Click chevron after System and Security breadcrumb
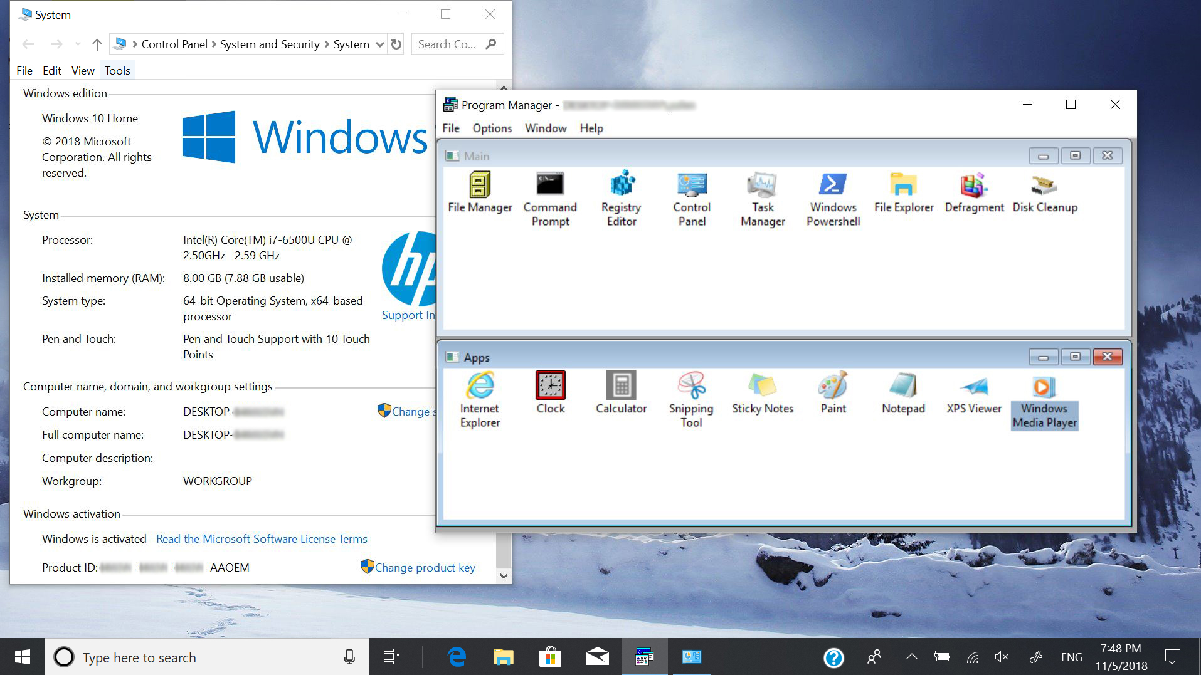 point(327,44)
